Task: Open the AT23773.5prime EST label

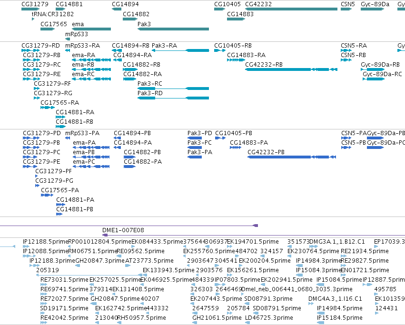Action: (149, 261)
